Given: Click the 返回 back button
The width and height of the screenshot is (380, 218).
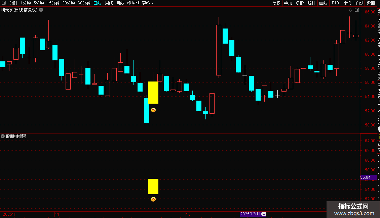Looking at the screenshot, I should 371,3.
